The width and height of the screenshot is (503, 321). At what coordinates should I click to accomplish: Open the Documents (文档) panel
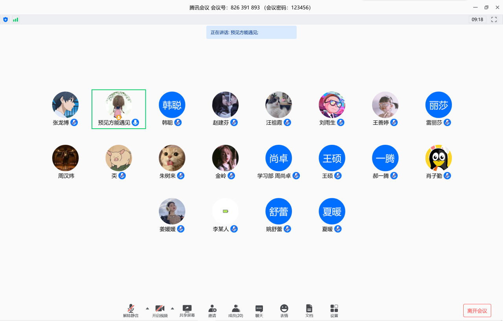[309, 310]
